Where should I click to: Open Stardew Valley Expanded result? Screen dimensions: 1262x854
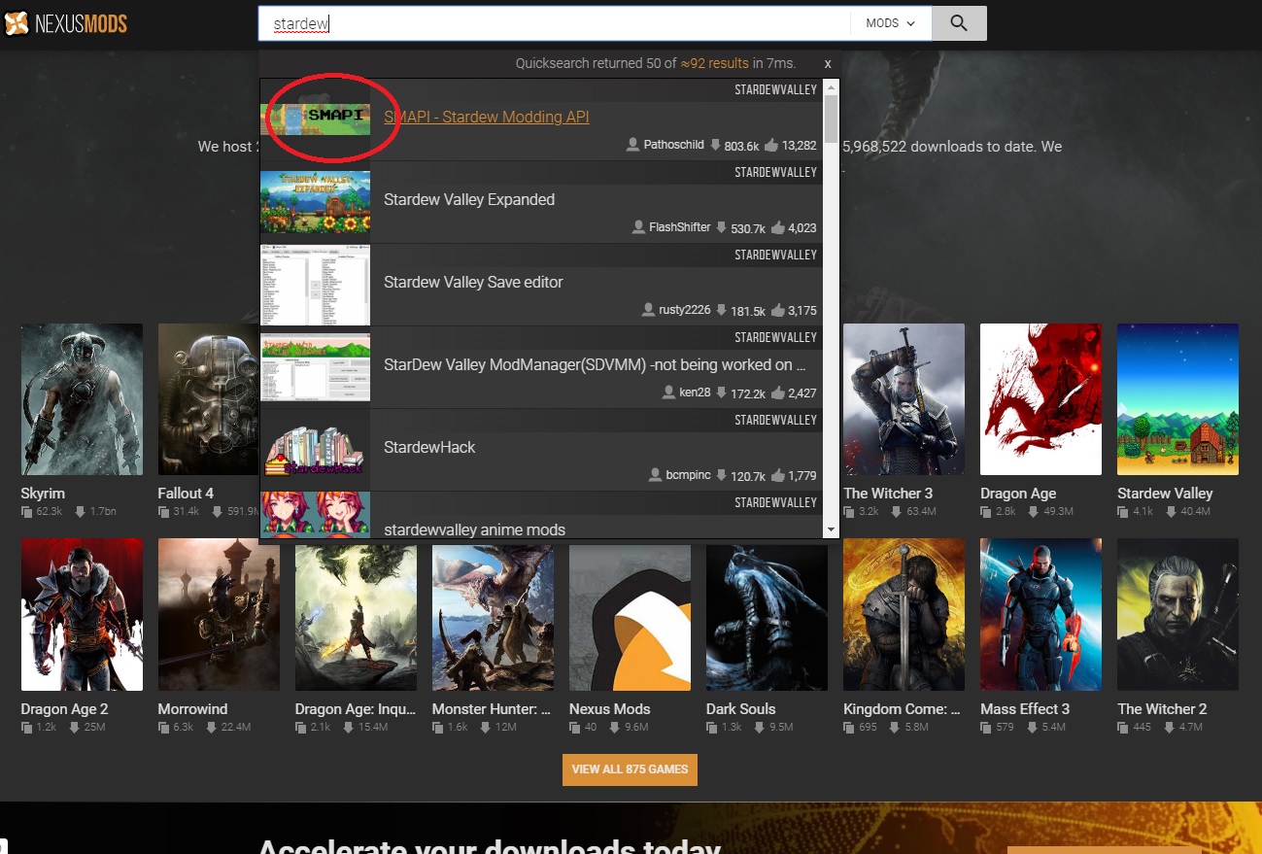pyautogui.click(x=469, y=199)
